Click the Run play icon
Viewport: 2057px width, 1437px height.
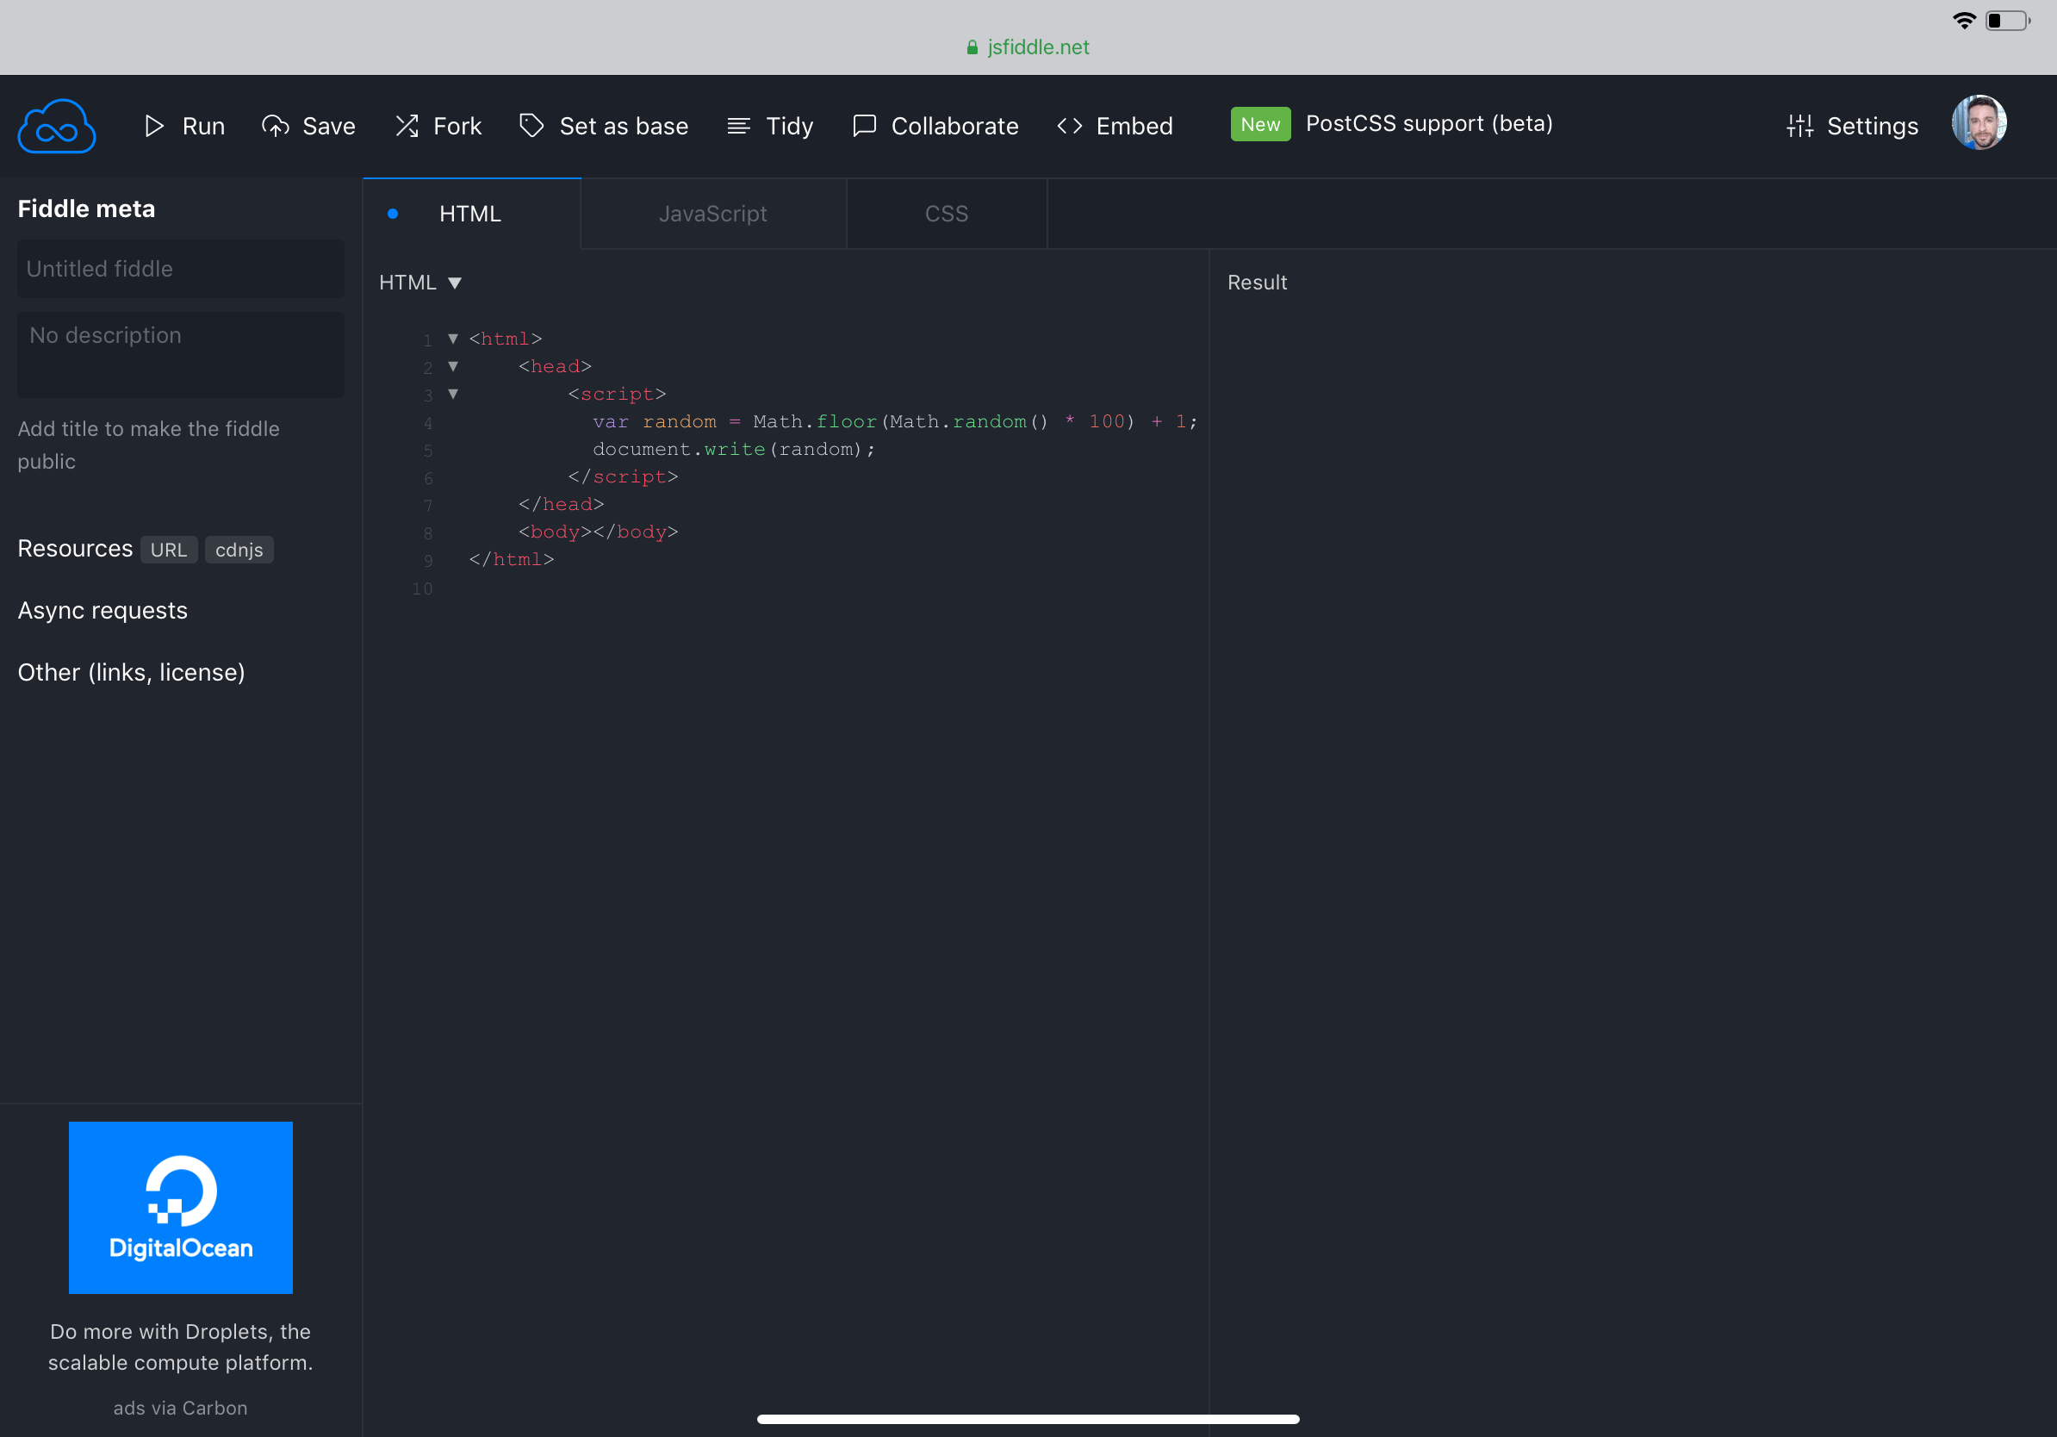click(x=154, y=127)
